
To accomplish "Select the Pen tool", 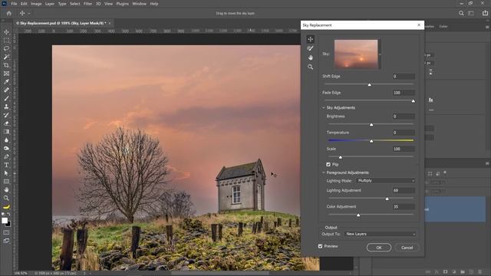I will point(6,156).
